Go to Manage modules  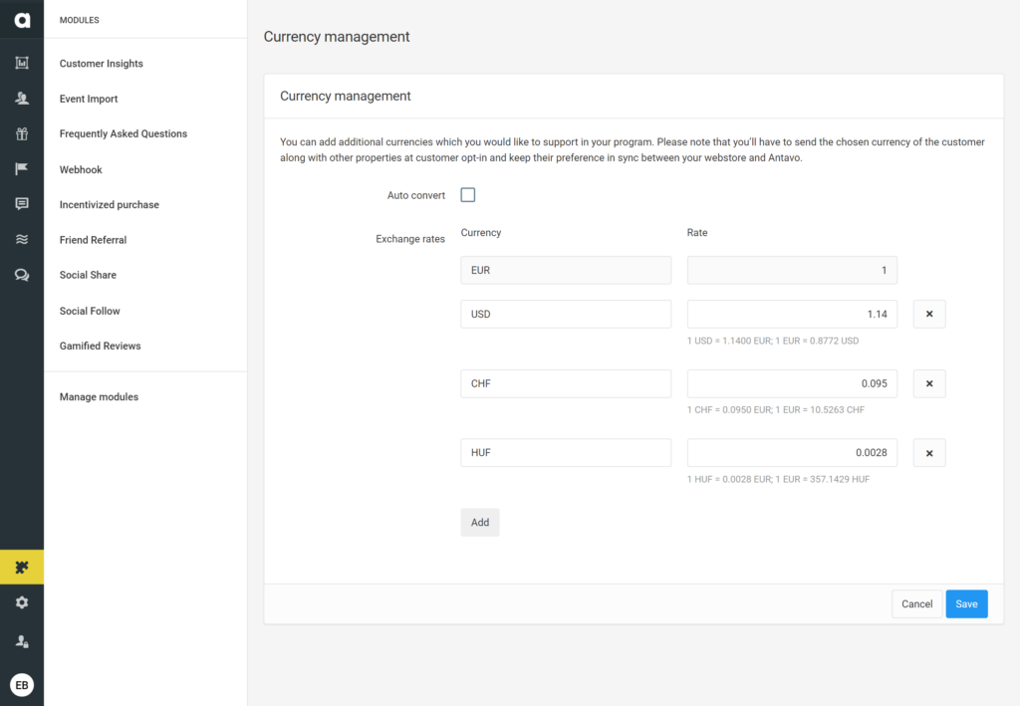click(99, 397)
